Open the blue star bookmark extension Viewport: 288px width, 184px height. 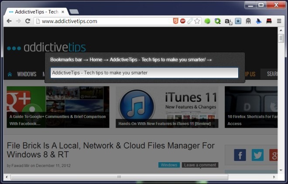(238, 21)
